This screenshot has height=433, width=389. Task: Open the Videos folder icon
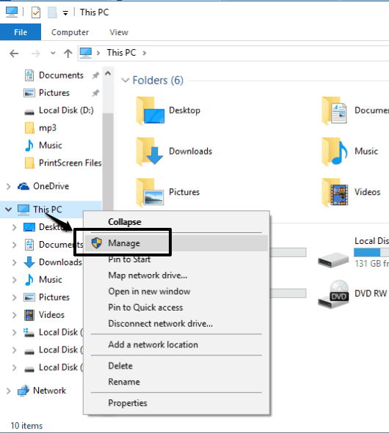[335, 192]
